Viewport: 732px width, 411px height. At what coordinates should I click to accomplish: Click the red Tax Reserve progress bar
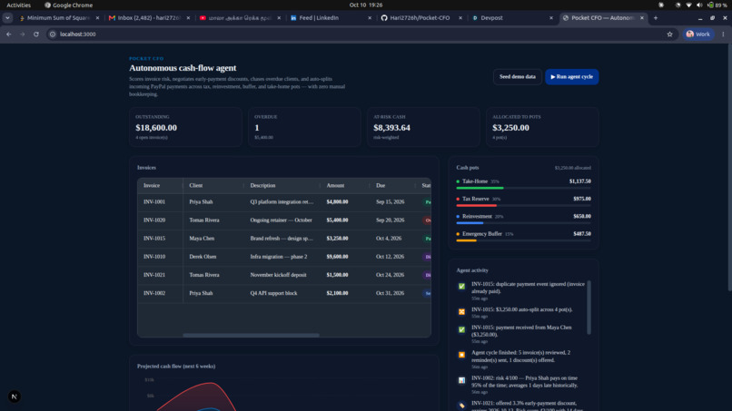click(x=476, y=205)
